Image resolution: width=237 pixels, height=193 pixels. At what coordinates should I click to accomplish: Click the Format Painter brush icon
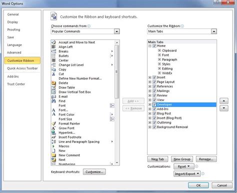point(53,123)
